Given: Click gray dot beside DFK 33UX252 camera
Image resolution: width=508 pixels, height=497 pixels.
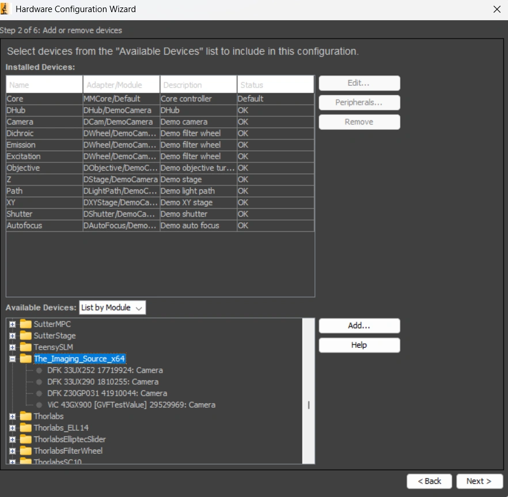Looking at the screenshot, I should pyautogui.click(x=39, y=370).
